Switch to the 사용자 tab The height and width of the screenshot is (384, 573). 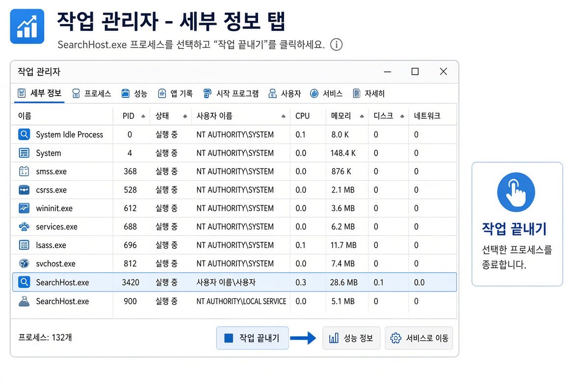[x=285, y=94]
